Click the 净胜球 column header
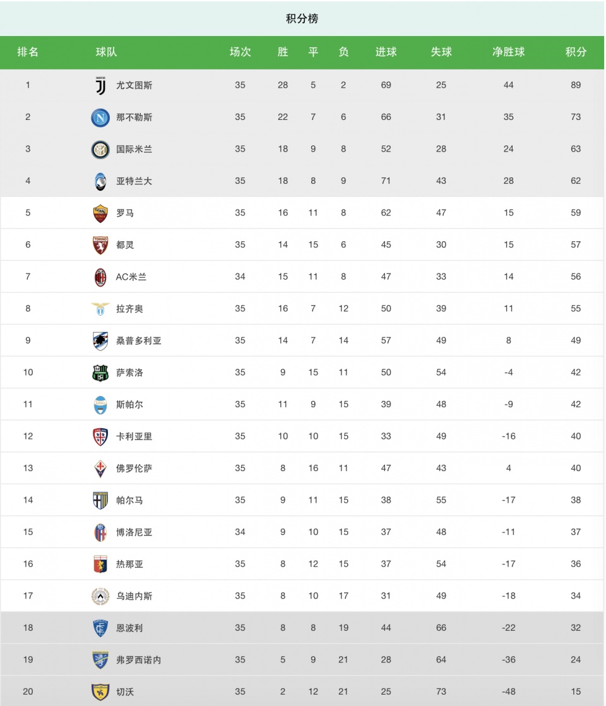 point(509,52)
